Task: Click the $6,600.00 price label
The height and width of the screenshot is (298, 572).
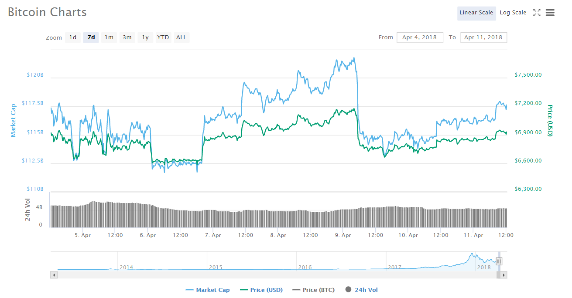Action: click(528, 161)
